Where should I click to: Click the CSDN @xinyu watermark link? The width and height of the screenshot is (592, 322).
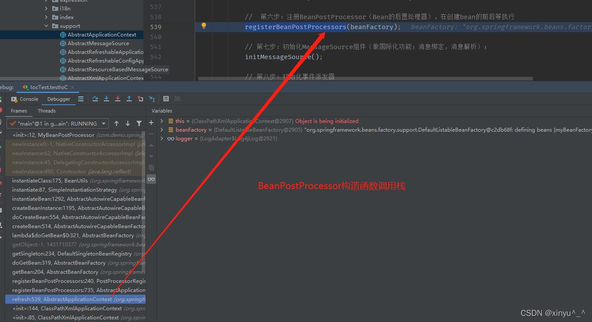[x=552, y=312]
